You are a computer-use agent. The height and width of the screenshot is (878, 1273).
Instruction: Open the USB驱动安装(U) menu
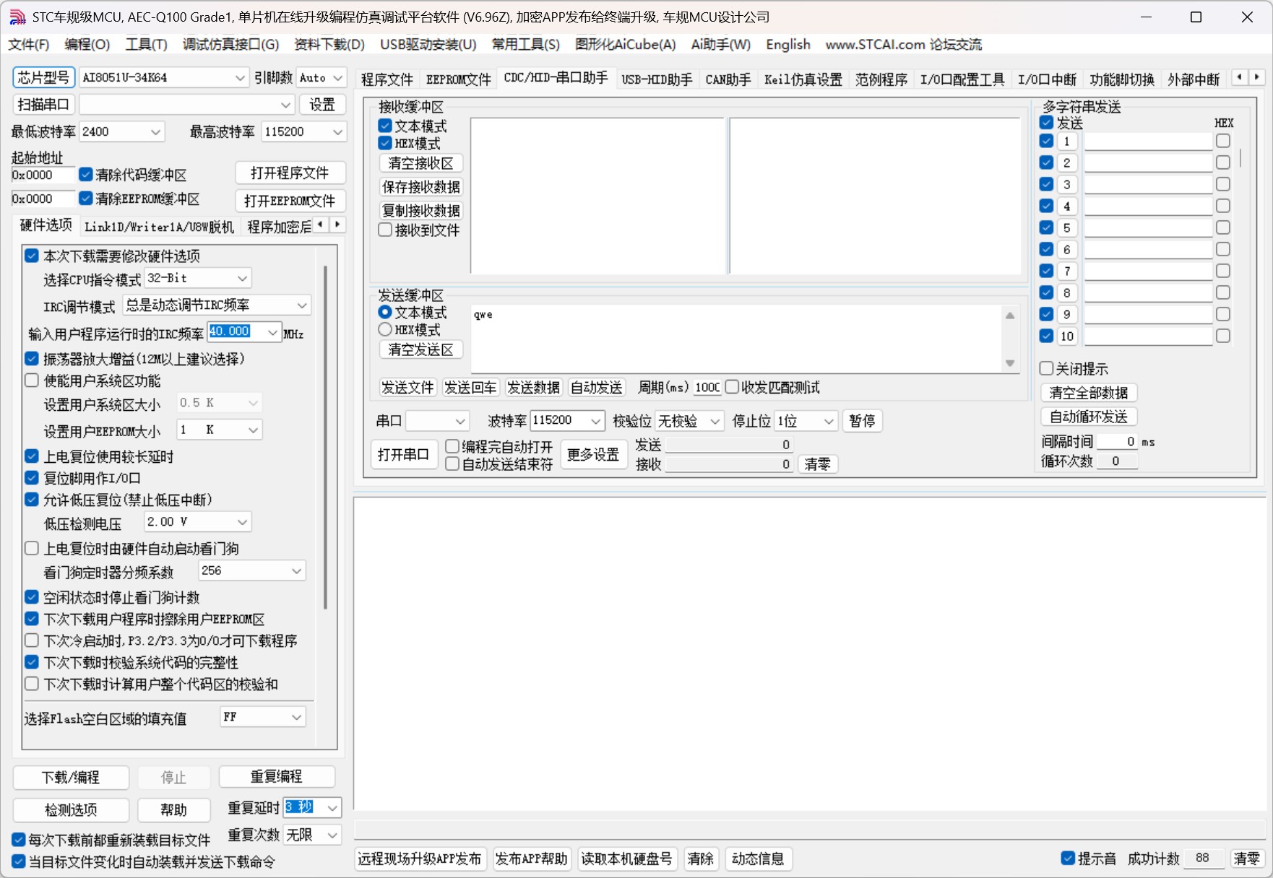click(428, 44)
